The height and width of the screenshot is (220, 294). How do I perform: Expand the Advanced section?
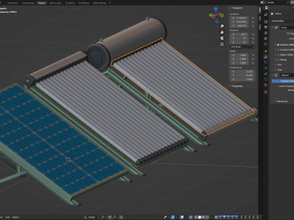[x=275, y=101]
